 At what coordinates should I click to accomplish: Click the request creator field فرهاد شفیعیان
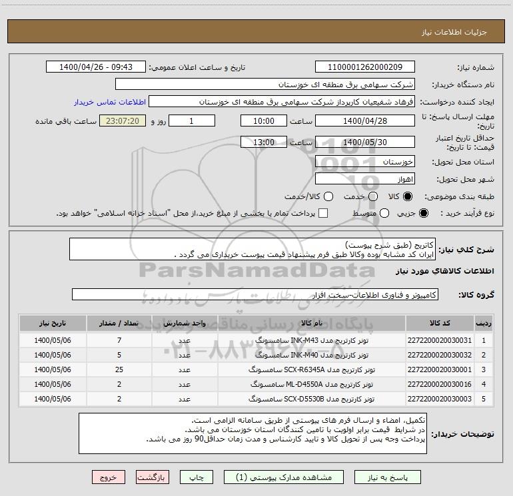point(282,102)
